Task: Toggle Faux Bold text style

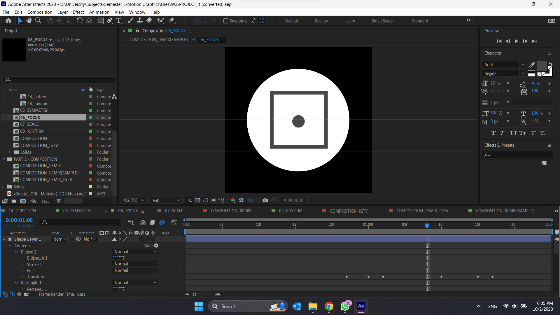Action: (493, 133)
